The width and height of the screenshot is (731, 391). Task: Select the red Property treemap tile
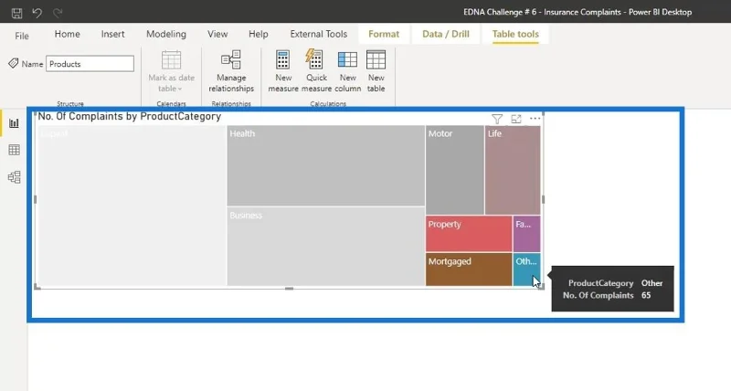pos(469,234)
